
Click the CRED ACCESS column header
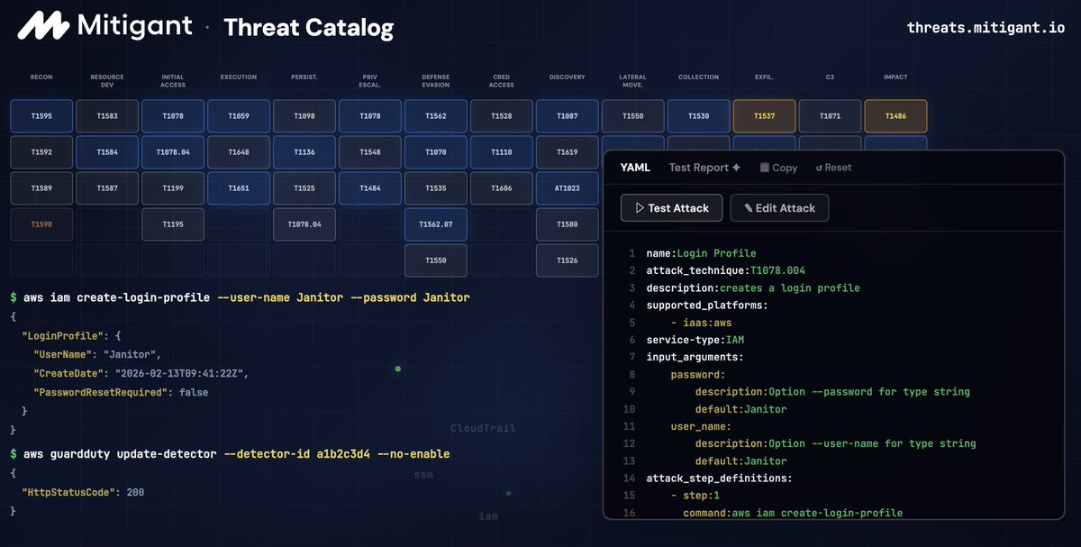[x=502, y=81]
